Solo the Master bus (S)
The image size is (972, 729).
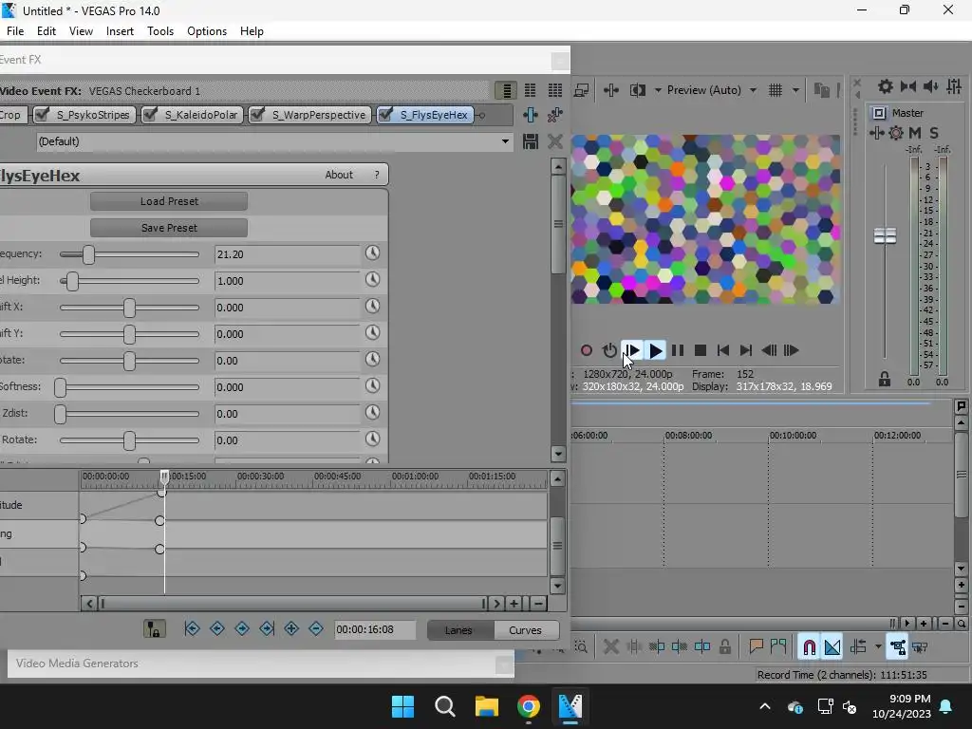coord(934,133)
